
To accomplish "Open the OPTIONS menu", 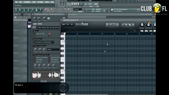I will (40, 2).
